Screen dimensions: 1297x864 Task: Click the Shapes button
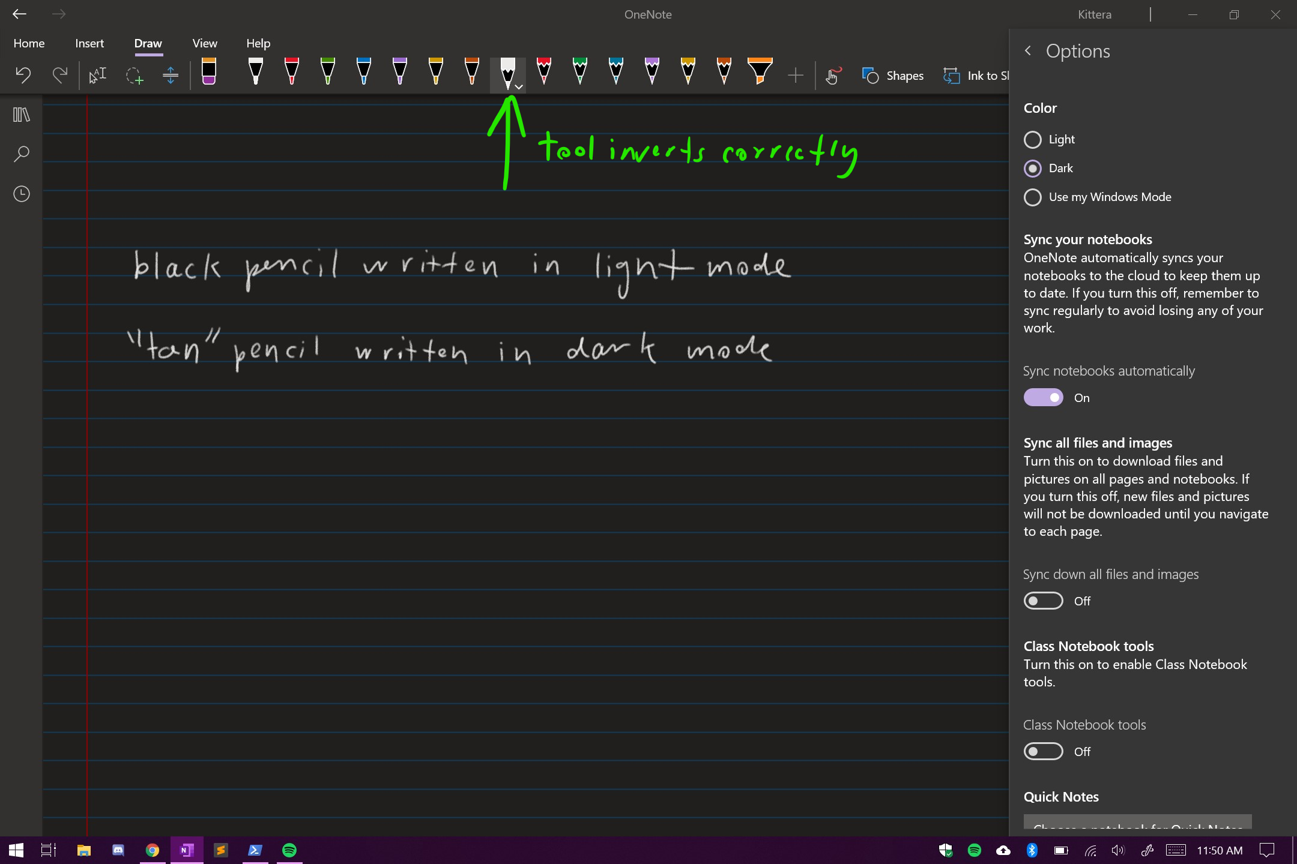(x=893, y=76)
